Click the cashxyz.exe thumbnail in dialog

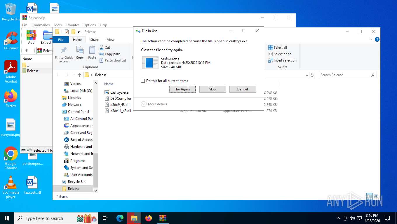coord(150,63)
